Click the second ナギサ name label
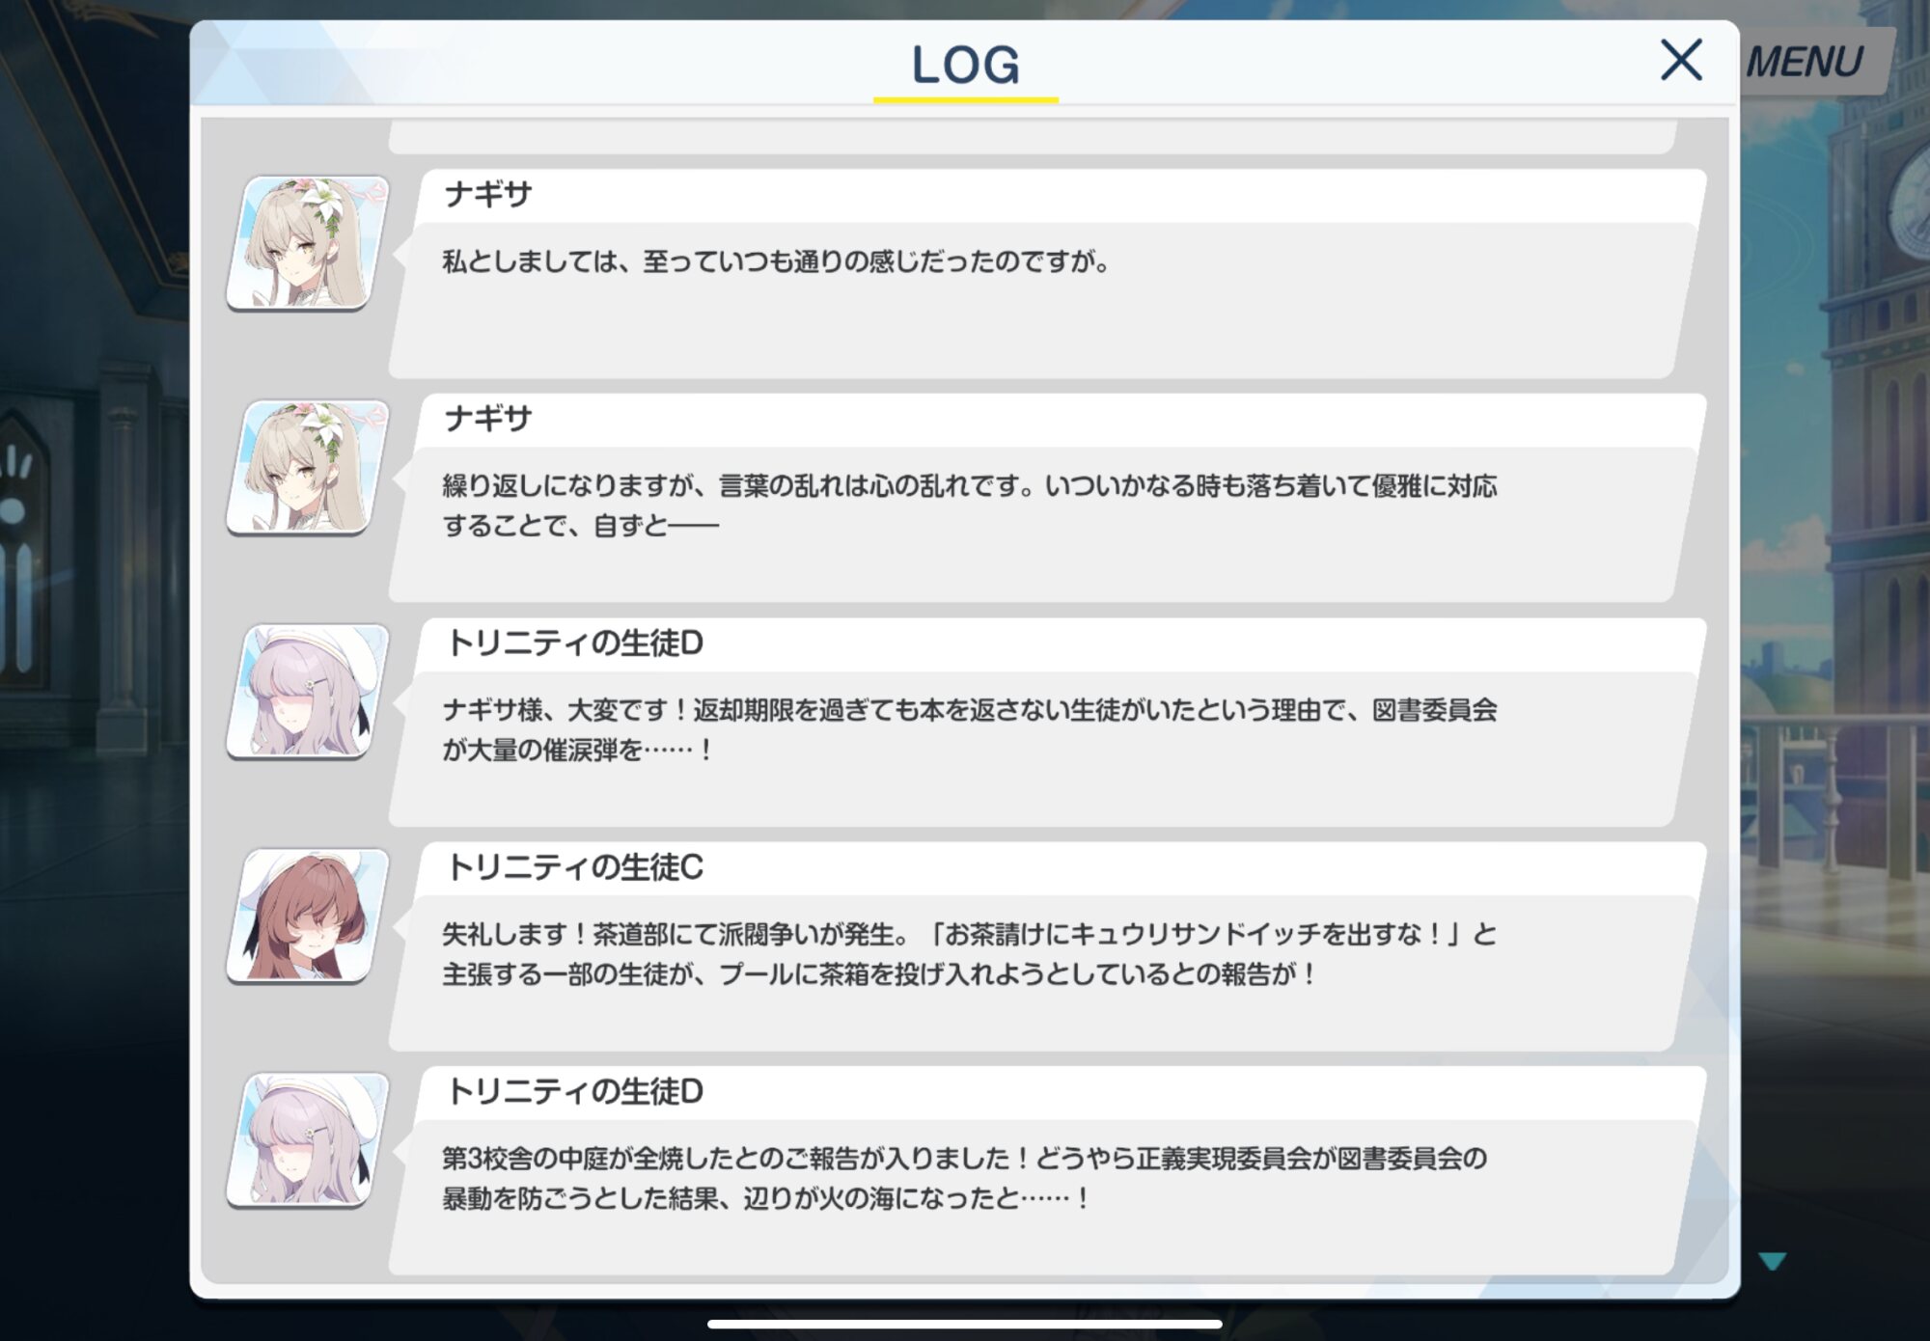1930x1341 pixels. (488, 419)
